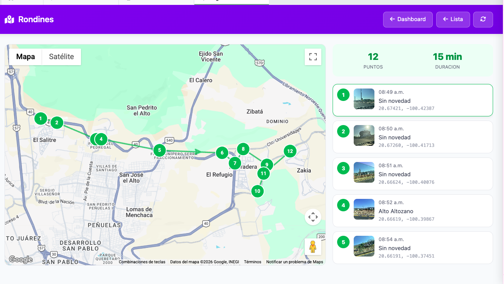504x284 pixels.
Task: Select the Mapa view tab
Action: [25, 56]
